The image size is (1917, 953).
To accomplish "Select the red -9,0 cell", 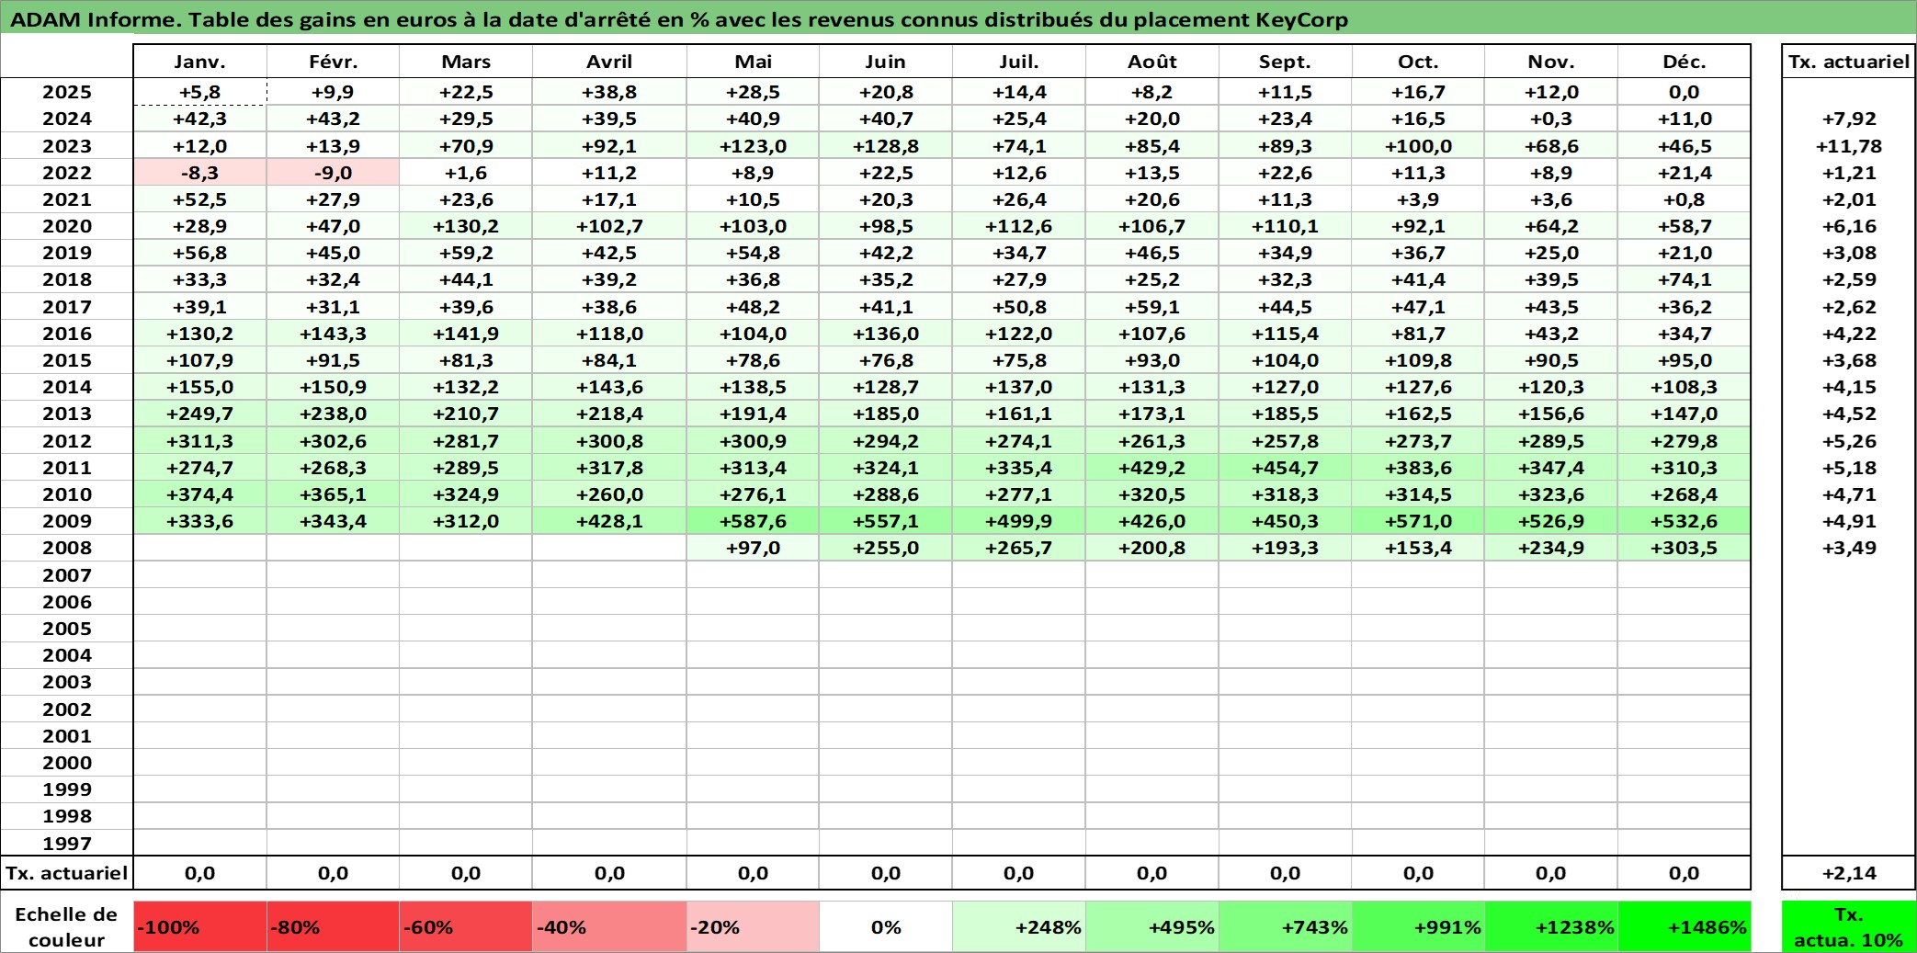I will pos(333,173).
